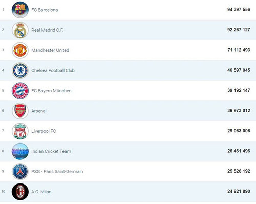Click the FC Barcelona crest icon

click(x=20, y=10)
